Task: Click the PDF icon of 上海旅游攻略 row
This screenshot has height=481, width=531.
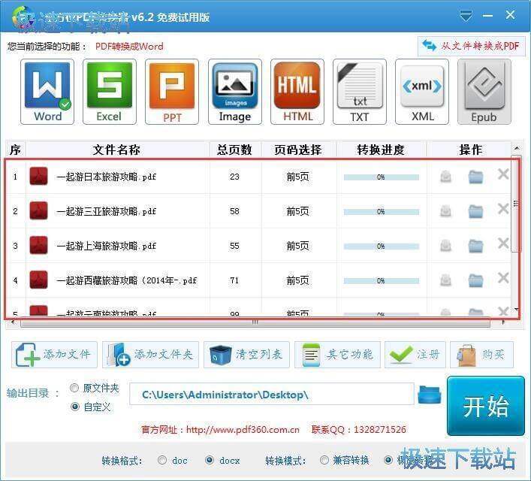Action: (x=38, y=246)
